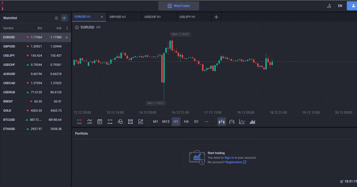Select GOLD row in watchlist
Image resolution: width=357 pixels, height=187 pixels.
(x=36, y=111)
